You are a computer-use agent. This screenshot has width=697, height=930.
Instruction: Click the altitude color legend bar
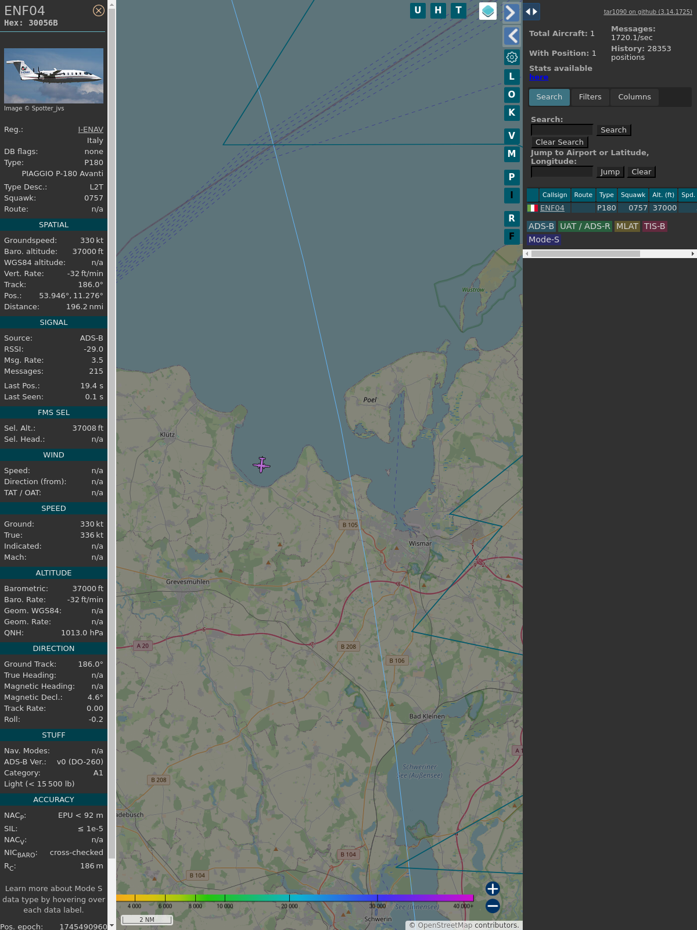[x=295, y=898]
